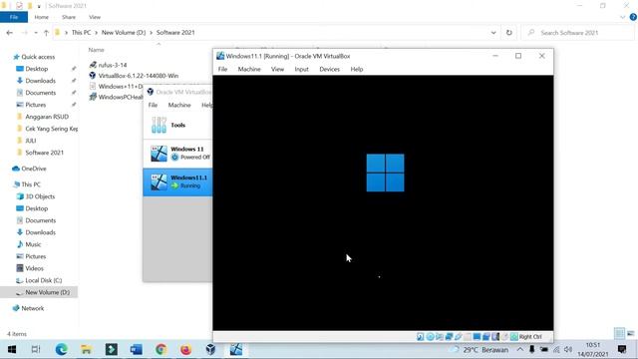Image resolution: width=638 pixels, height=359 pixels.
Task: Open File menu in VirtualBox Manager window
Action: pos(153,105)
